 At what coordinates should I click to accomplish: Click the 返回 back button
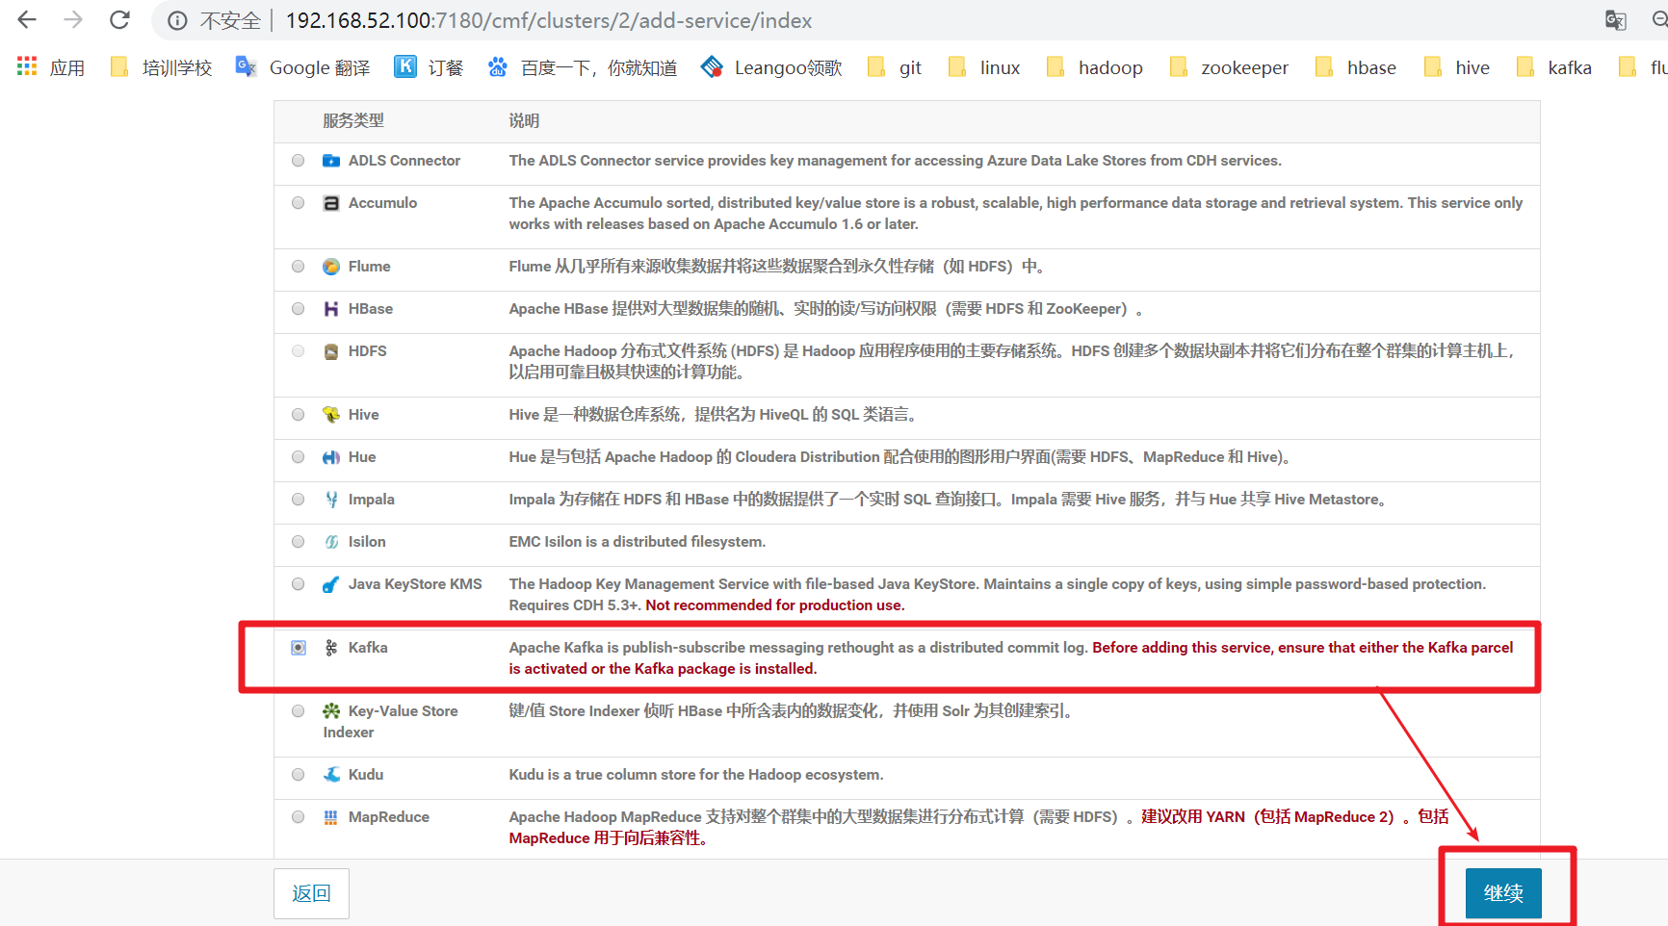point(311,893)
